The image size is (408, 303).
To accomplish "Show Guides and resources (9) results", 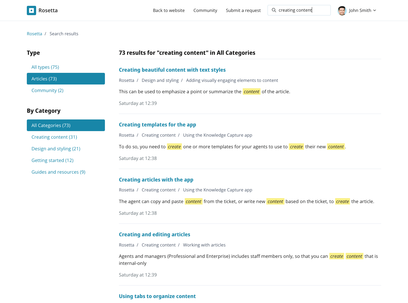I will 58,172.
